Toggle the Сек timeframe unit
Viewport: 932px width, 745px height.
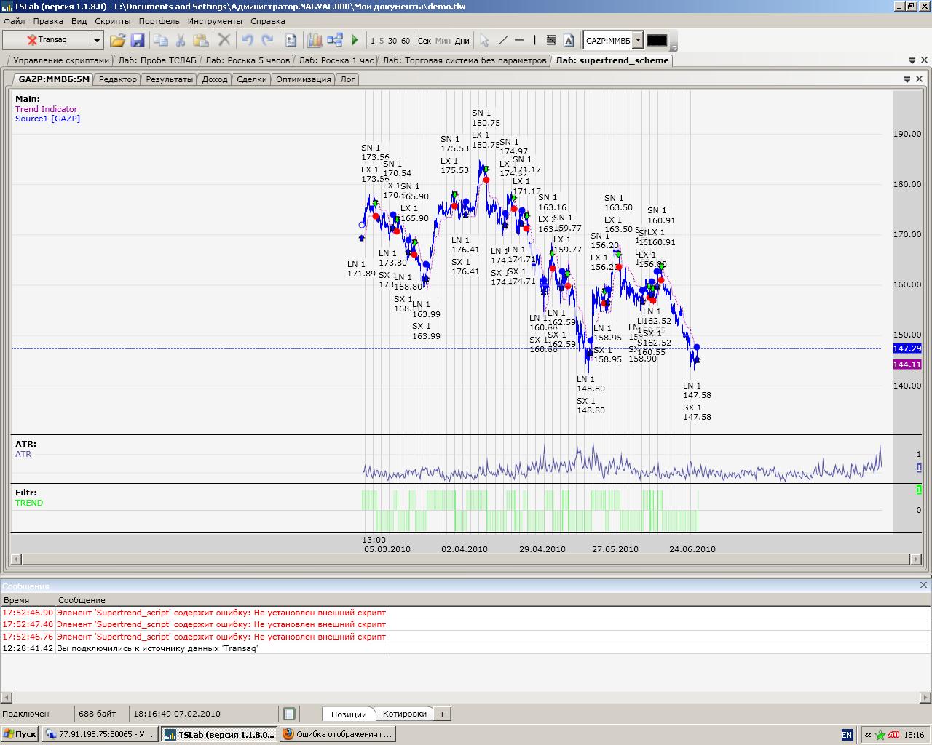click(424, 41)
